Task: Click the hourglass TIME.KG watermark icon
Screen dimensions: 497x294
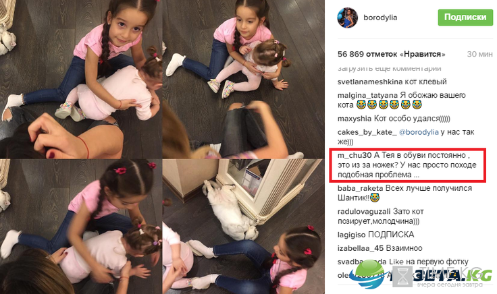Action: coord(402,276)
